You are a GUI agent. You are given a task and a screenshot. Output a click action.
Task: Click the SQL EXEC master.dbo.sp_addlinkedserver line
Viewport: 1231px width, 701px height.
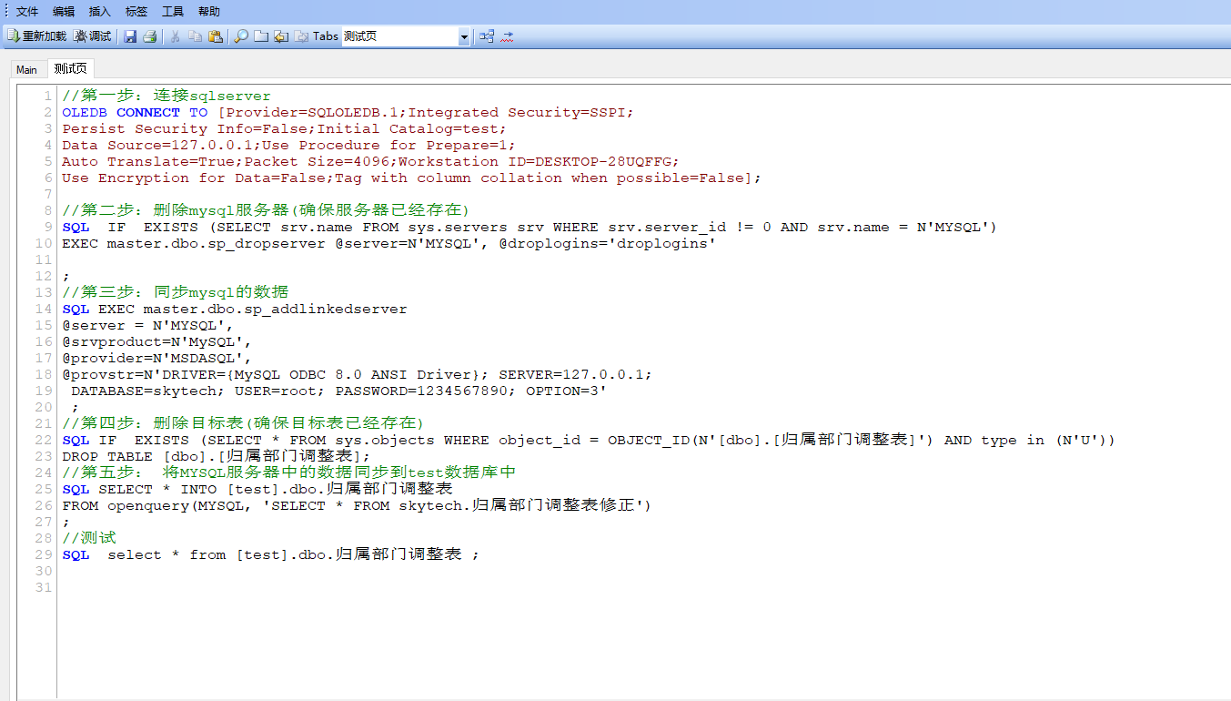[x=235, y=309]
